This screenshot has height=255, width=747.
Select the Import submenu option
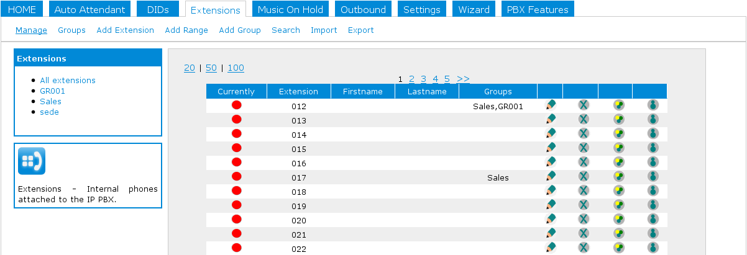tap(324, 30)
